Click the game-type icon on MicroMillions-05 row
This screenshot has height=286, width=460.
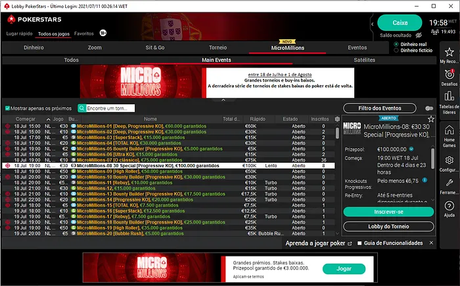click(x=74, y=149)
